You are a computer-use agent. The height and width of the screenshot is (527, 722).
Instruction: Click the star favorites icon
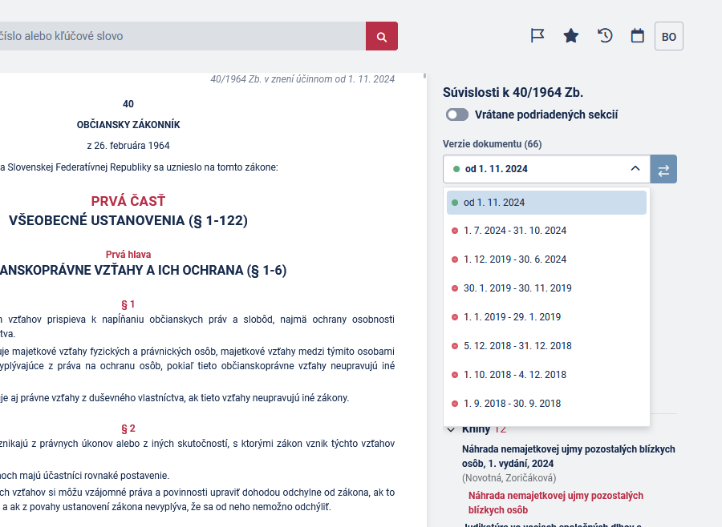(571, 35)
